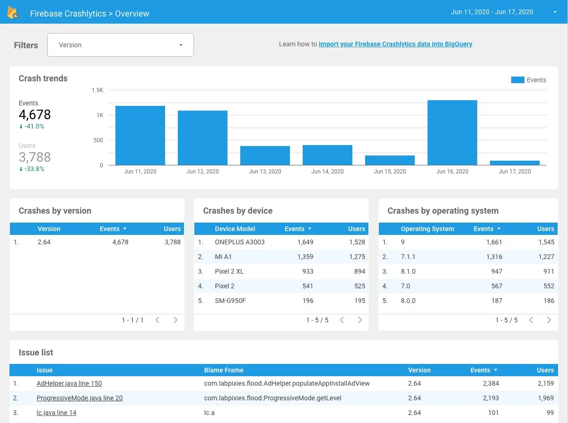Image resolution: width=568 pixels, height=423 pixels.
Task: Click 1,649 events for ONEPLUS A3003
Action: pos(305,242)
